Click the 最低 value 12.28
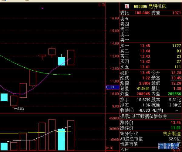The height and width of the screenshot is (152, 182). (x=176, y=83)
